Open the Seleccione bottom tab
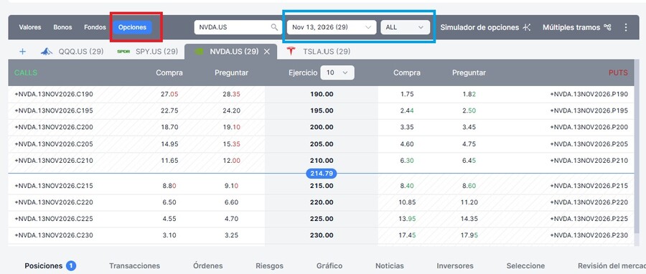 [525, 266]
